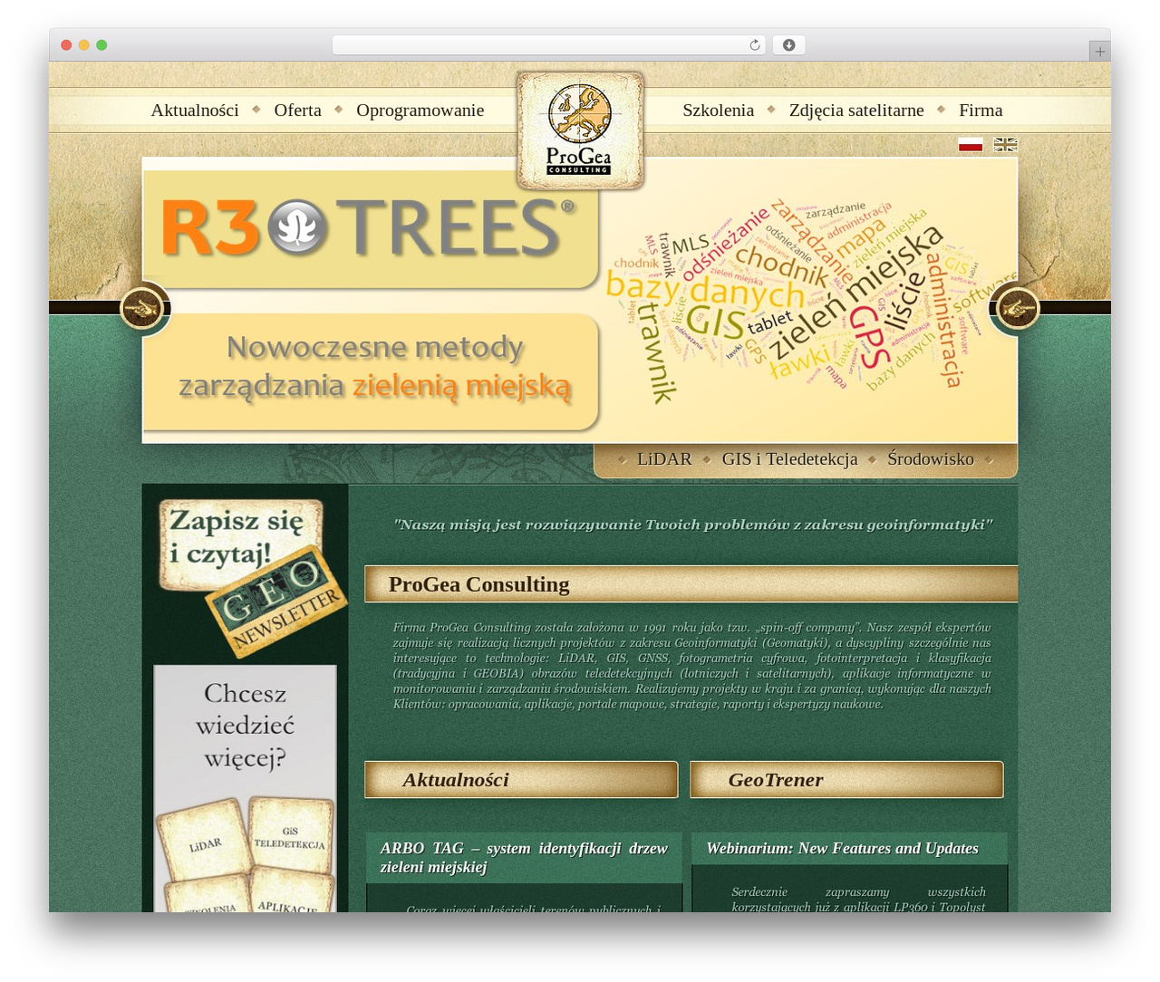Open Webinarium New Features and Updates link
The width and height of the screenshot is (1160, 982).
coord(842,848)
